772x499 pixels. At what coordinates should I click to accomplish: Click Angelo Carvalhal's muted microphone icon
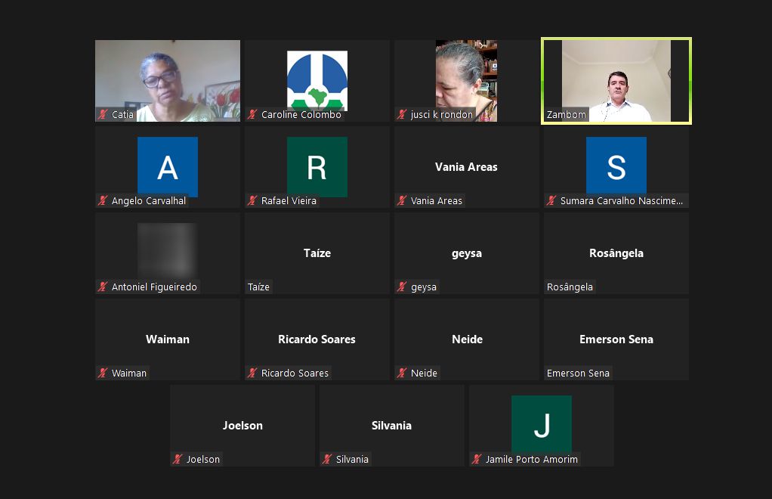tap(103, 201)
